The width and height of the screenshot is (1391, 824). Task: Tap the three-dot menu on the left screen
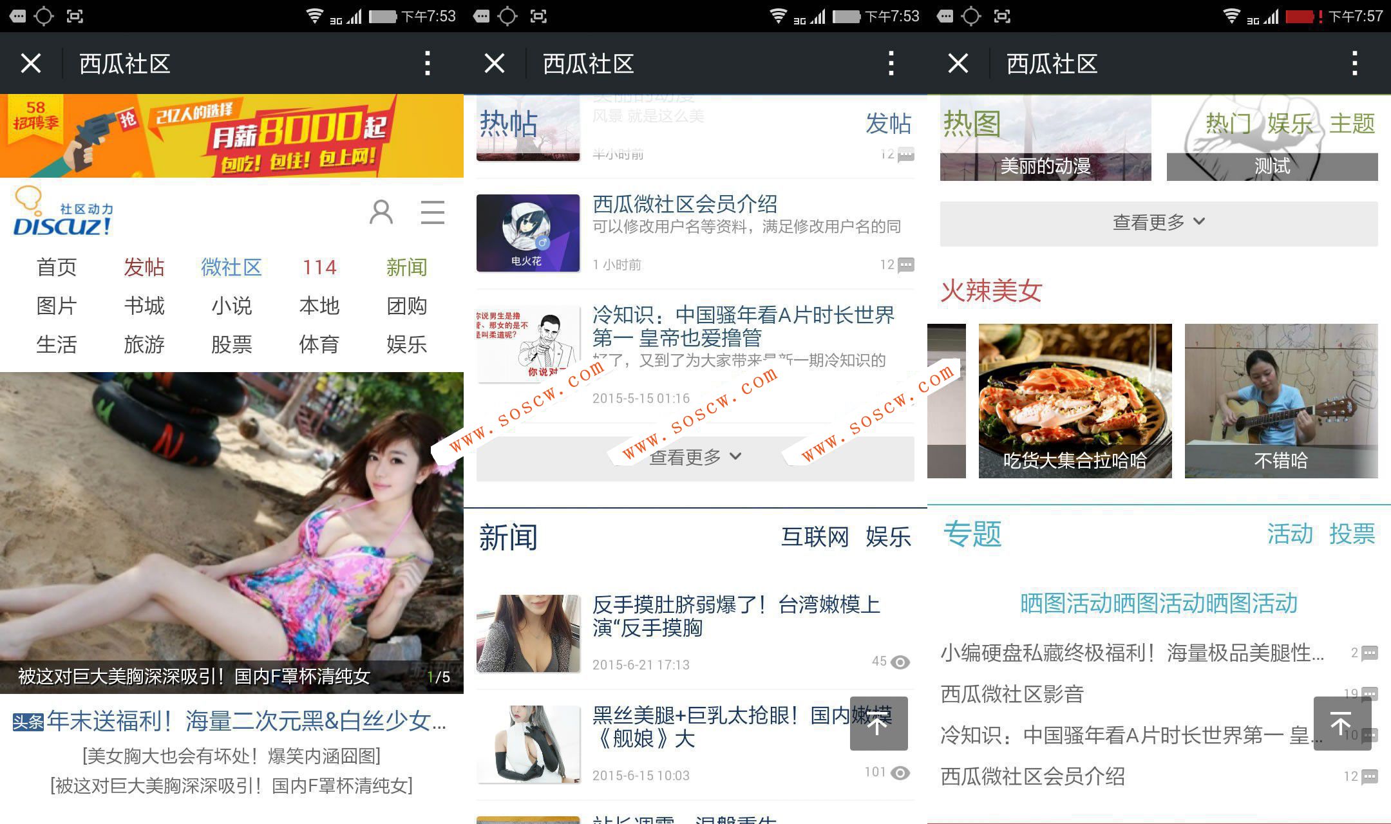tap(428, 64)
